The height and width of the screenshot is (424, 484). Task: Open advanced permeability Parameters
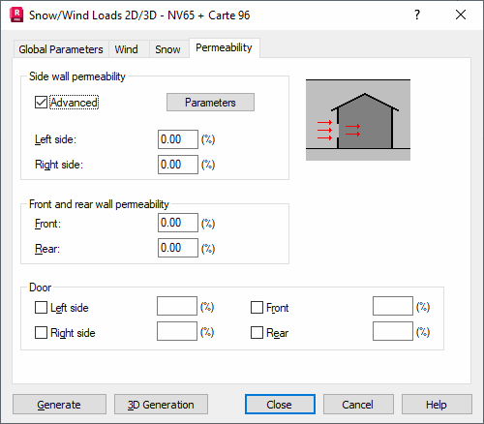coord(210,103)
